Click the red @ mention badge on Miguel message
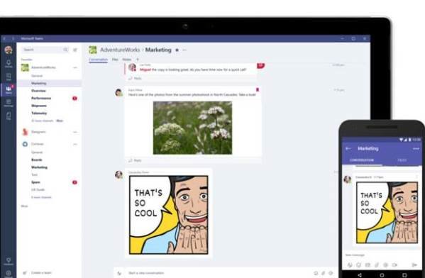Image resolution: width=425 pixels, height=278 pixels. pyautogui.click(x=260, y=65)
